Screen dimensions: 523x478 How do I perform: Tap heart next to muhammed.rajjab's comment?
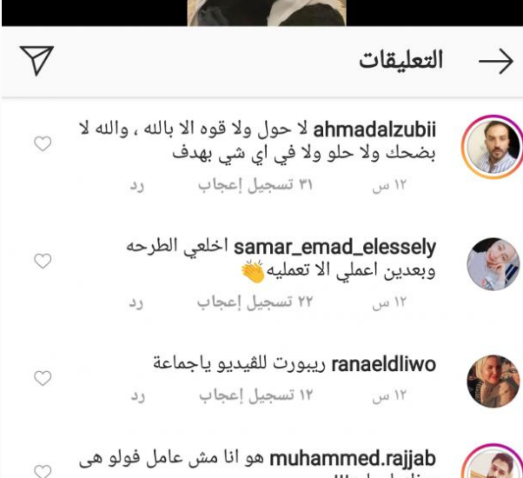(43, 471)
